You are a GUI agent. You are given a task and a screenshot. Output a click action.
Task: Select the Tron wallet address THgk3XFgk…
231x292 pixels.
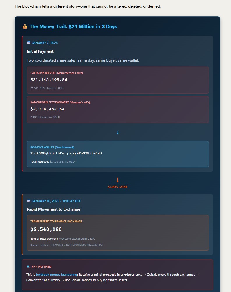point(66,153)
